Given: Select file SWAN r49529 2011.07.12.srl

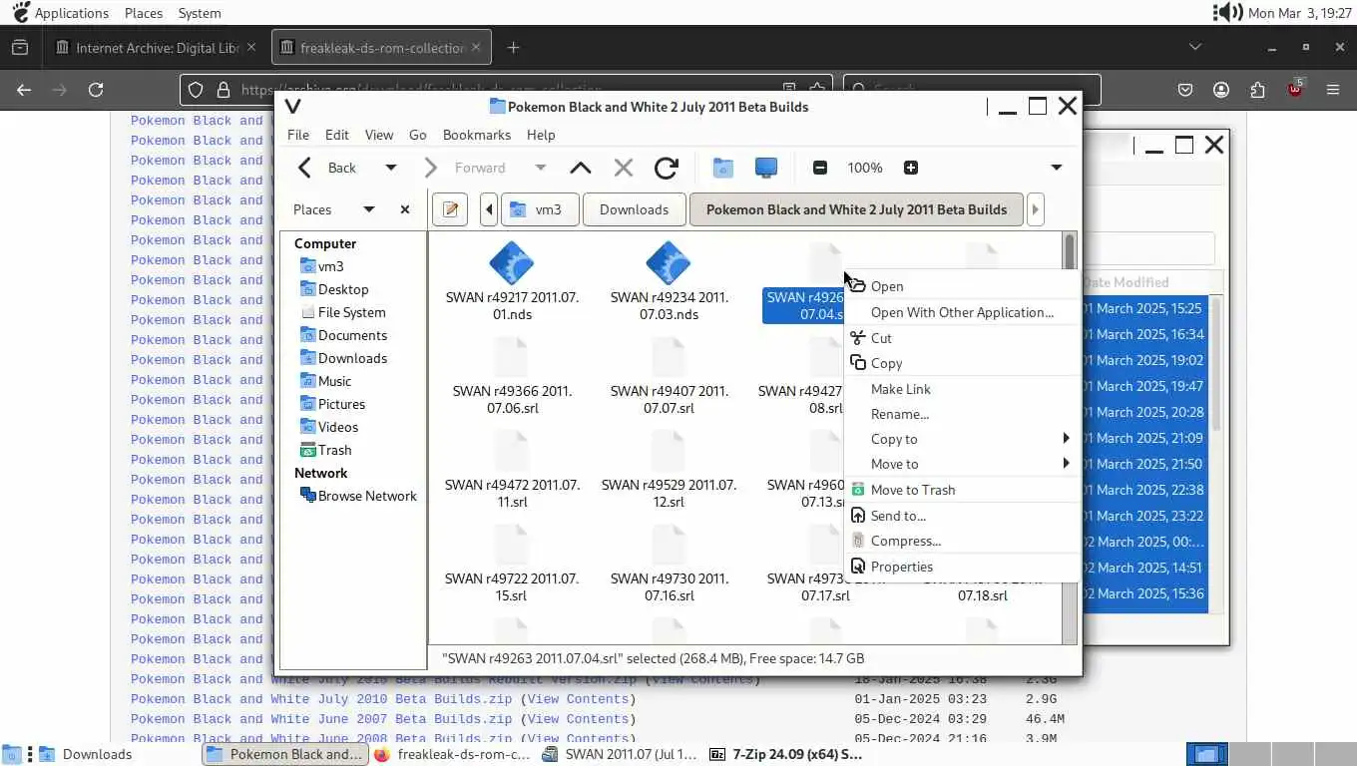Looking at the screenshot, I should (669, 471).
